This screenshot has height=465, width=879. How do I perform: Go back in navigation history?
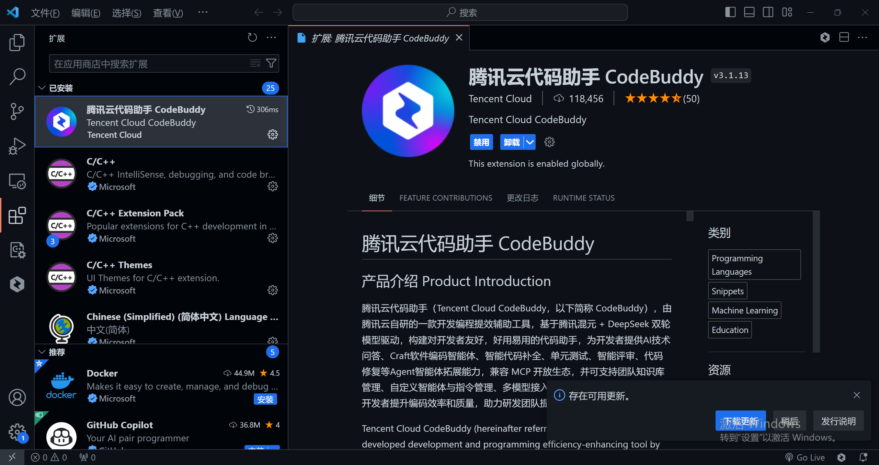coord(259,13)
